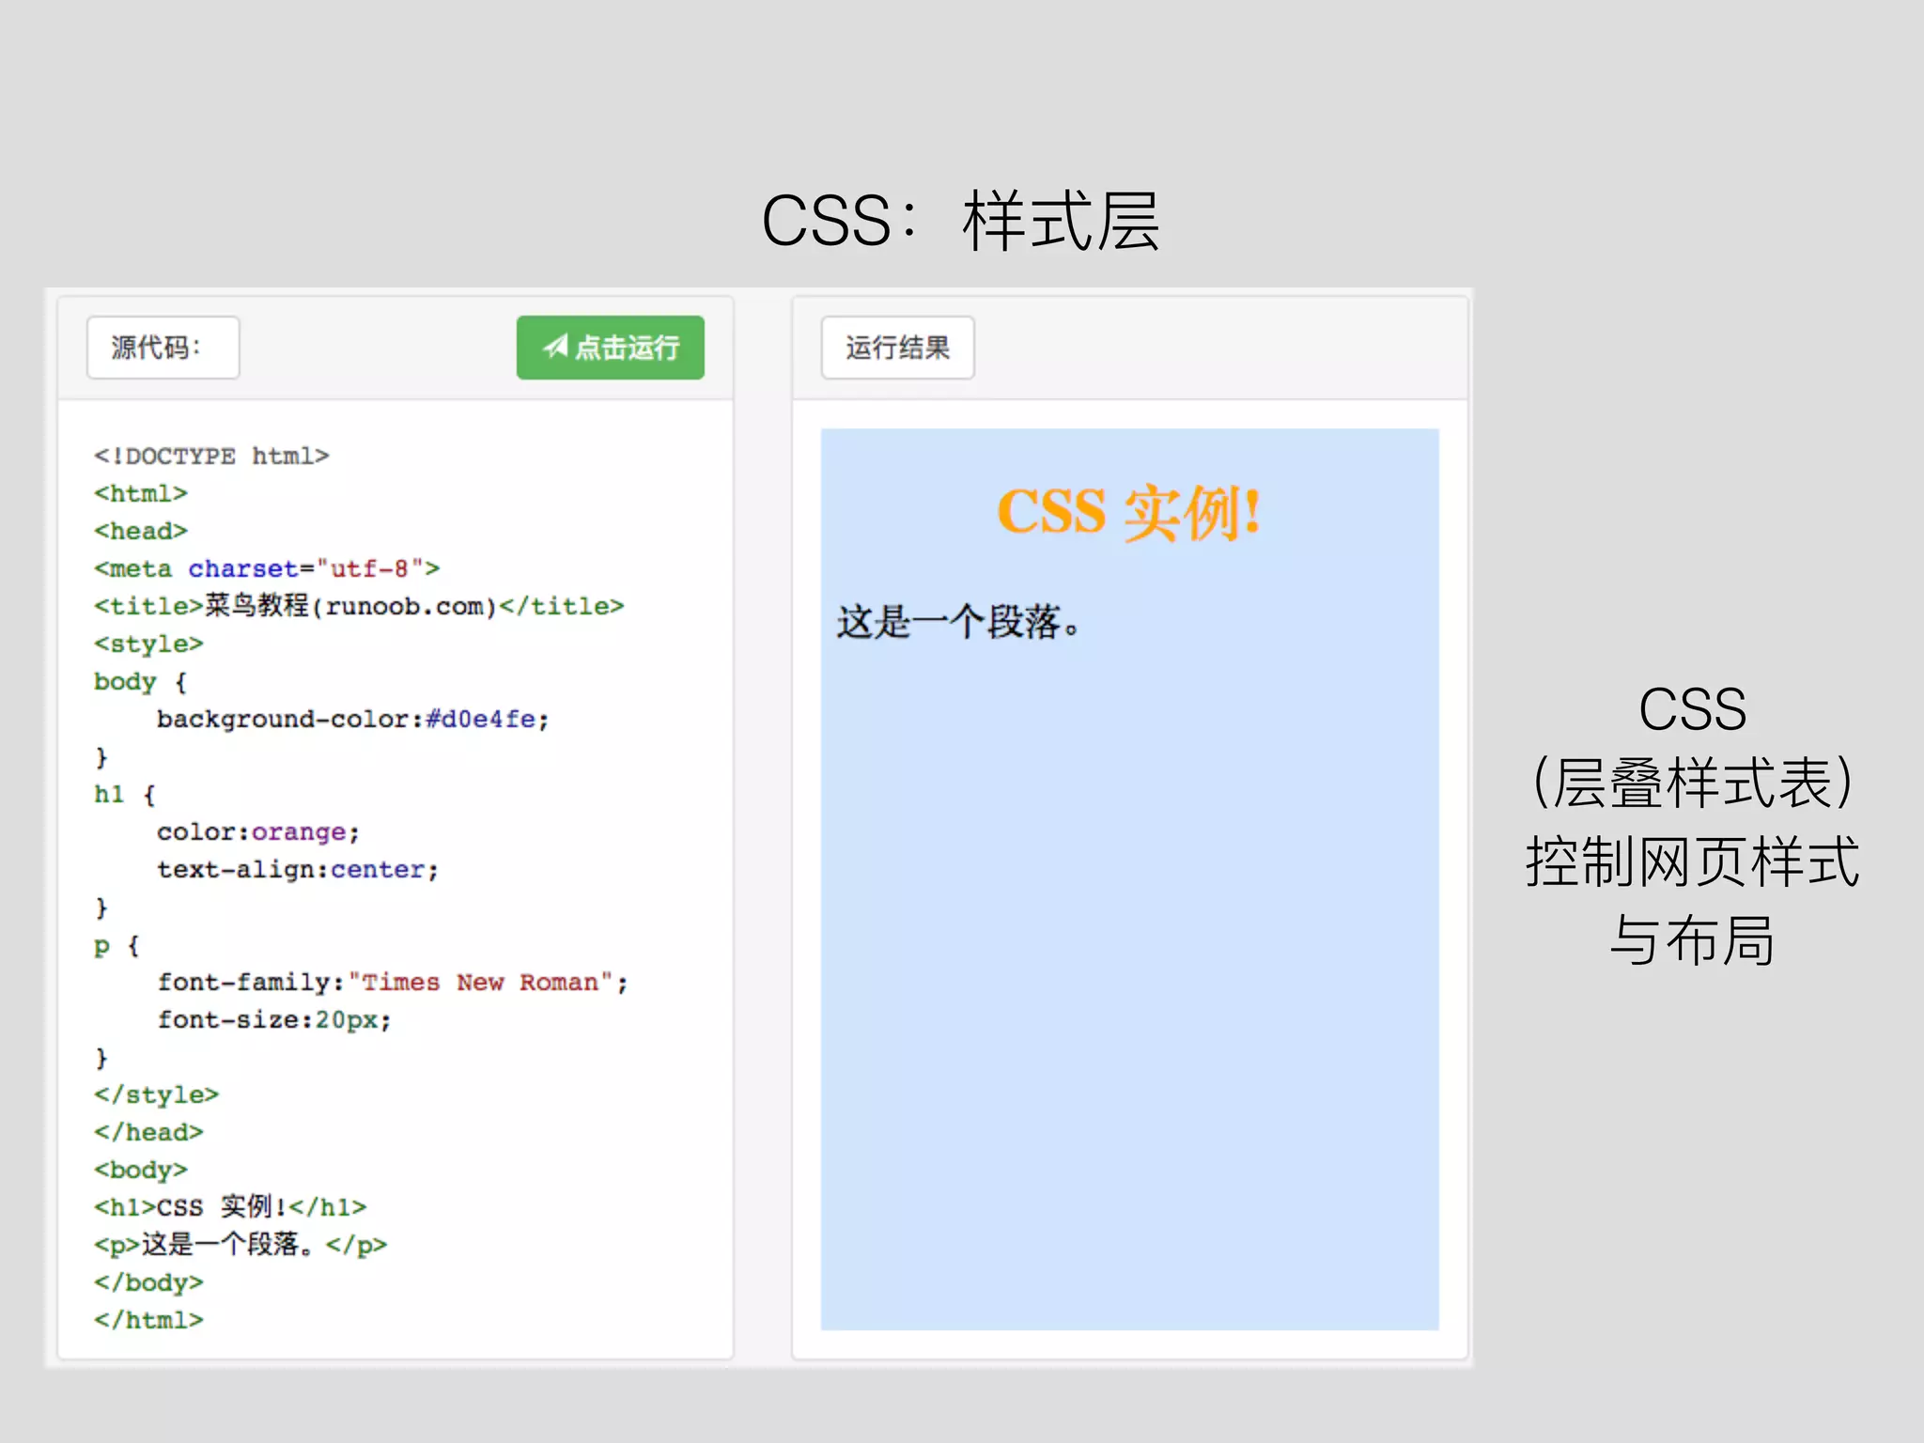Click the body { selector line
The image size is (1924, 1443).
[x=140, y=682]
